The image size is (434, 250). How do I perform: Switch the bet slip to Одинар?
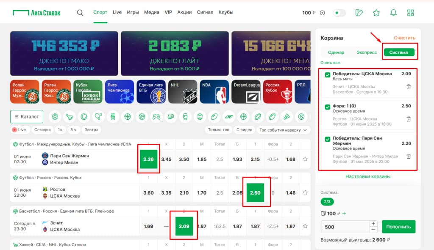pos(336,52)
